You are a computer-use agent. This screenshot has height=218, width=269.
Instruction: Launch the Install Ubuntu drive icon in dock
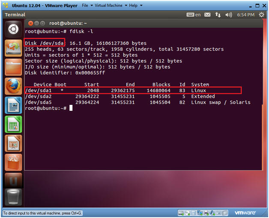(13, 48)
